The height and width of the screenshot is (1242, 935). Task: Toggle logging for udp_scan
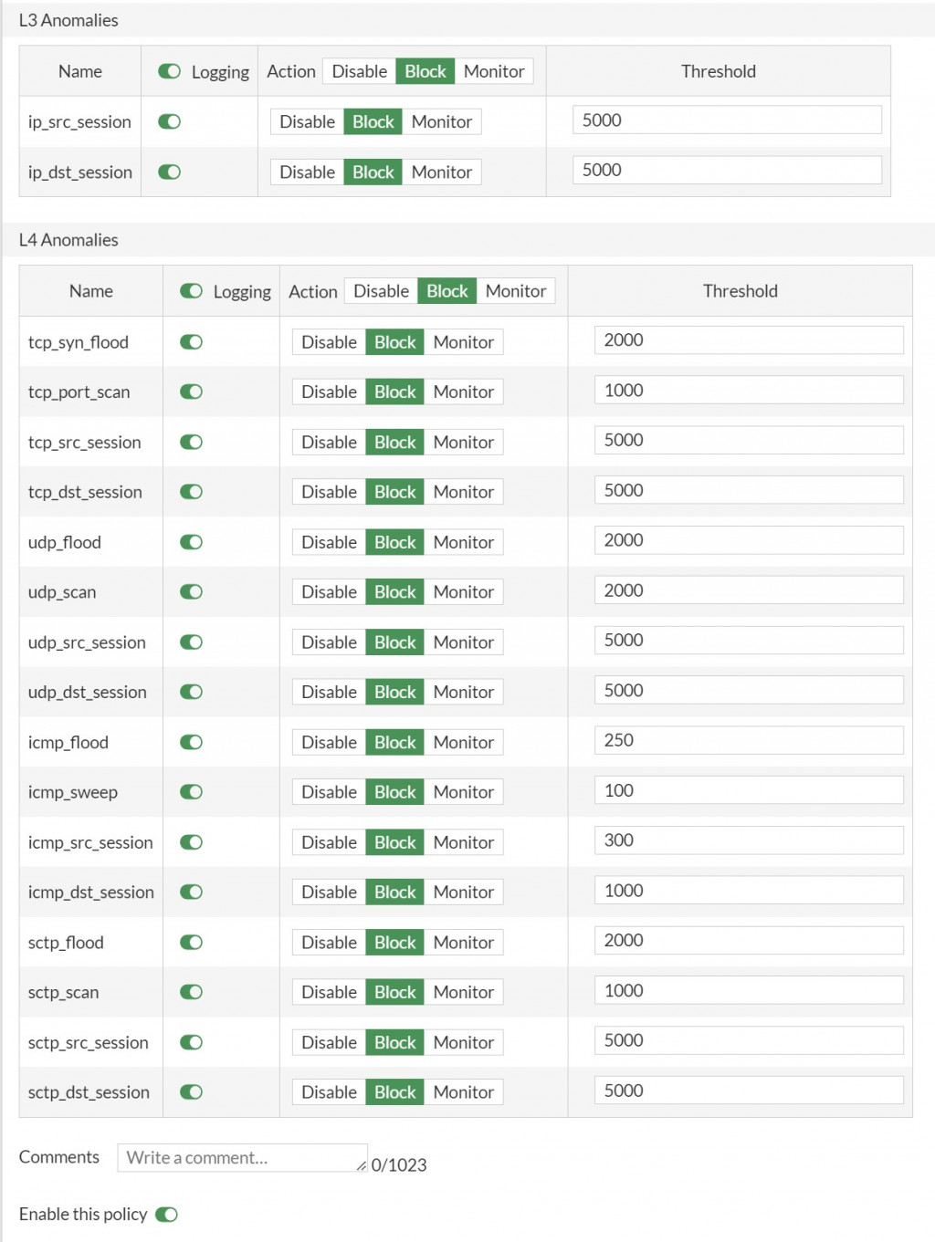[191, 592]
